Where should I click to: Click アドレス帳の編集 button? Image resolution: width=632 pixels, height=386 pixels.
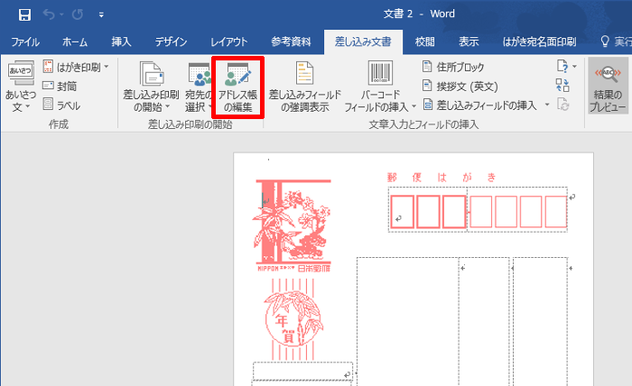point(237,87)
